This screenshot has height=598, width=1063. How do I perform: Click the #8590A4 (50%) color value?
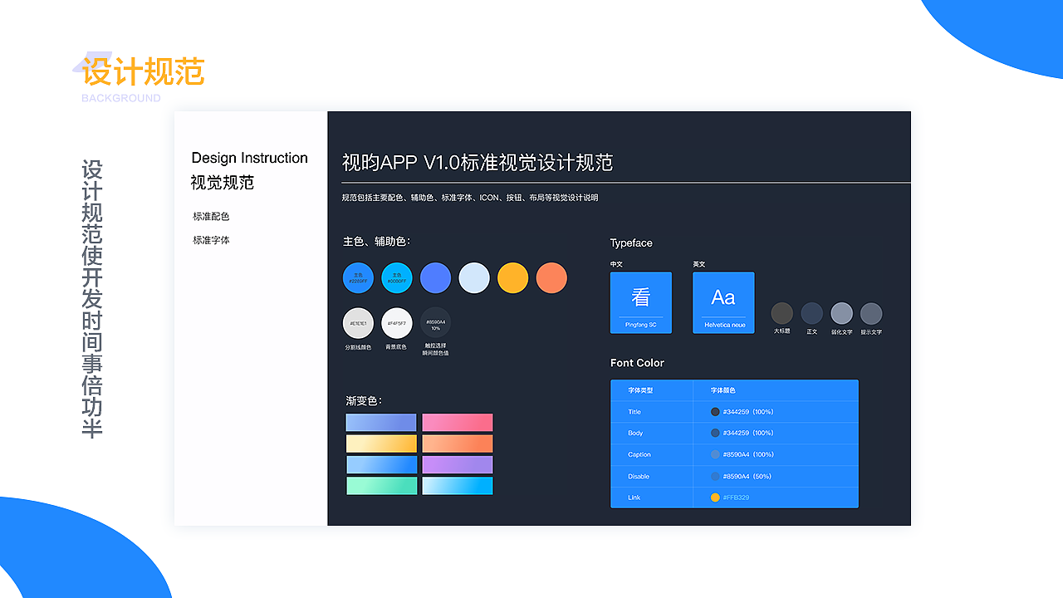(747, 476)
